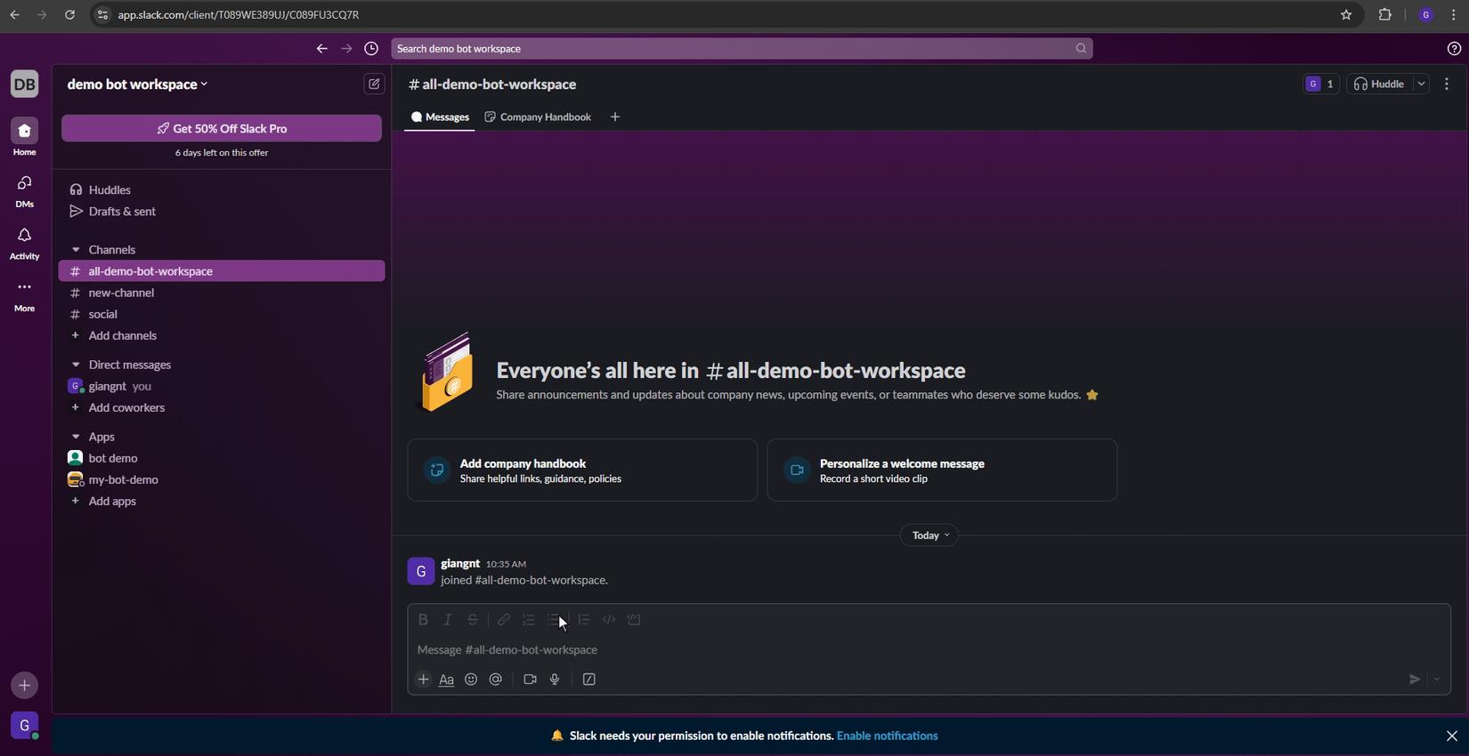
Task: Click the create new plus button in sidebar
Action: (x=24, y=686)
